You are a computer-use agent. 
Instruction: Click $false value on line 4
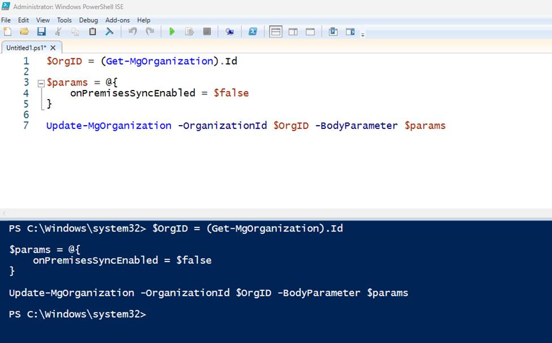[232, 93]
